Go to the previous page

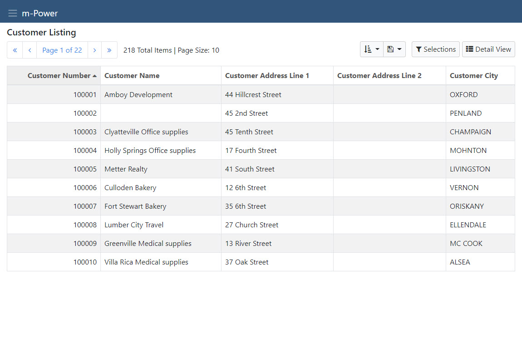pos(30,50)
